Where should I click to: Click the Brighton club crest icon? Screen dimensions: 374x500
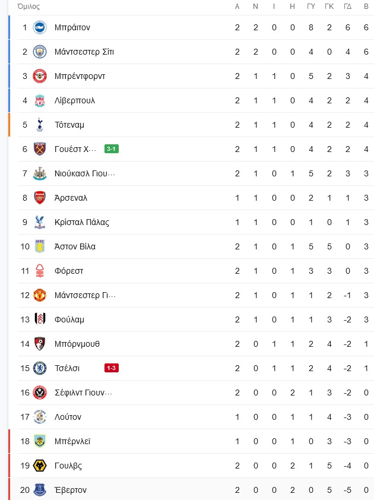pos(40,27)
